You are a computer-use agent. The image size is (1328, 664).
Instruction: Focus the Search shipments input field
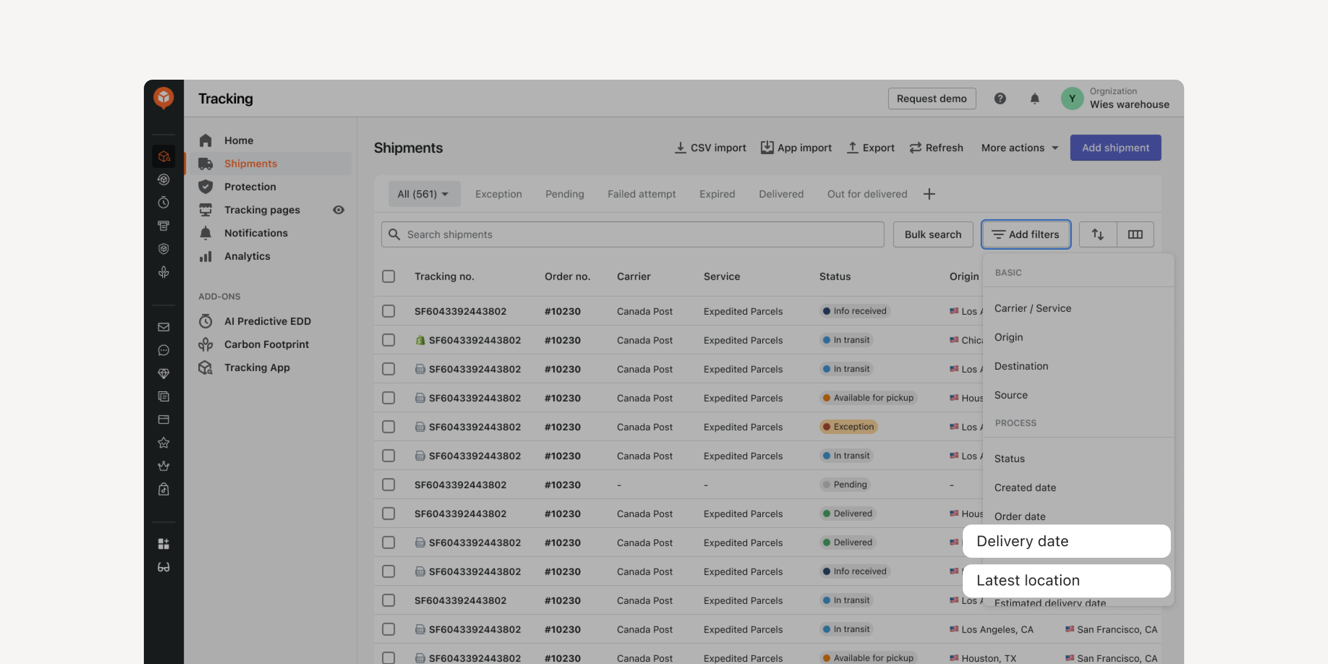[633, 235]
